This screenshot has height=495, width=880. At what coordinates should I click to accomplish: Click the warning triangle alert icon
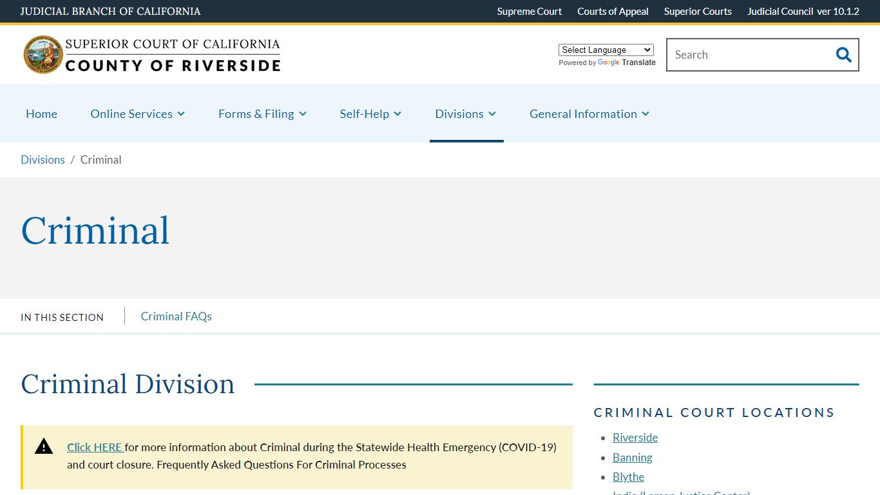(44, 446)
